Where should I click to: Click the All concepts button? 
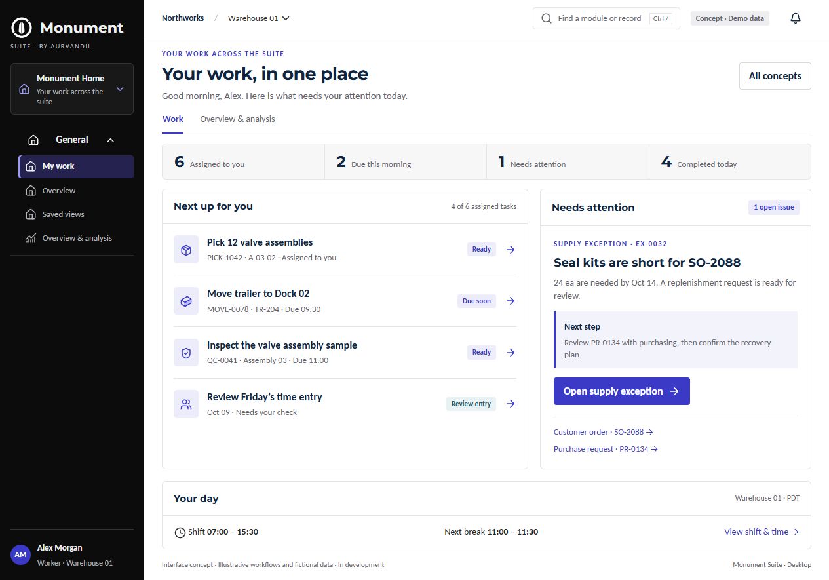pos(775,76)
